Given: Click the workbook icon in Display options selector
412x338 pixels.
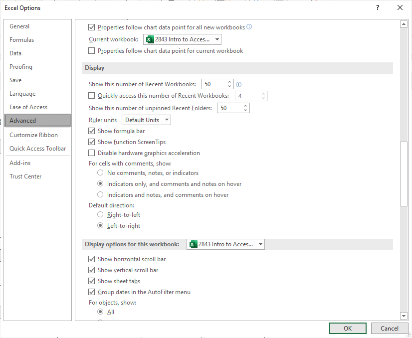Looking at the screenshot, I should [193, 244].
